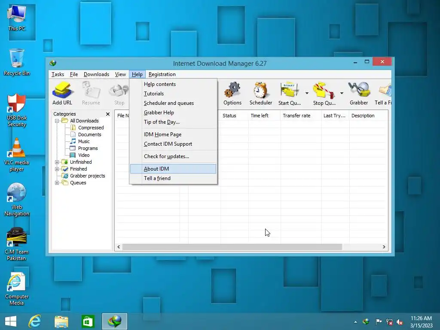Collapse the All Downloads tree node
The height and width of the screenshot is (330, 440).
pyautogui.click(x=57, y=121)
